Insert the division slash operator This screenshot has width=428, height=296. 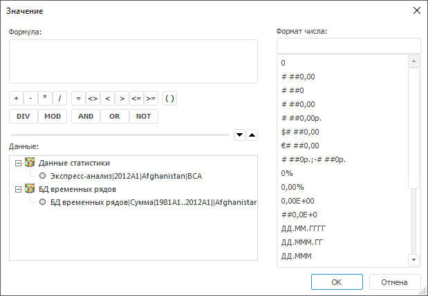pyautogui.click(x=62, y=99)
